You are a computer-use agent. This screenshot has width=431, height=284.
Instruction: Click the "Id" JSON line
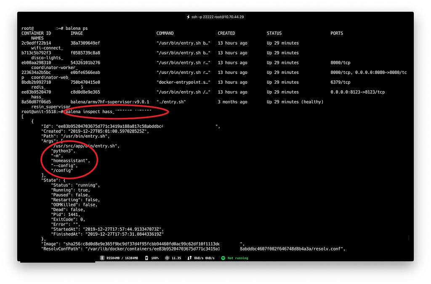[x=130, y=126]
